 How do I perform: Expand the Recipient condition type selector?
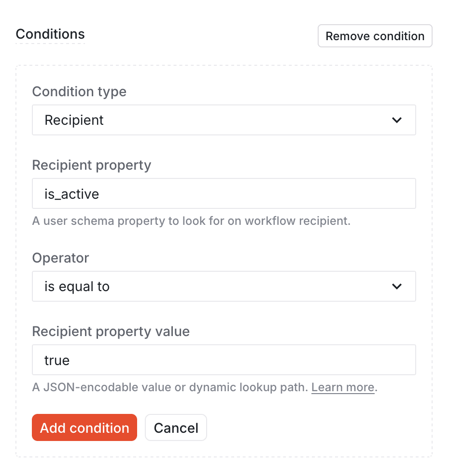tap(224, 120)
